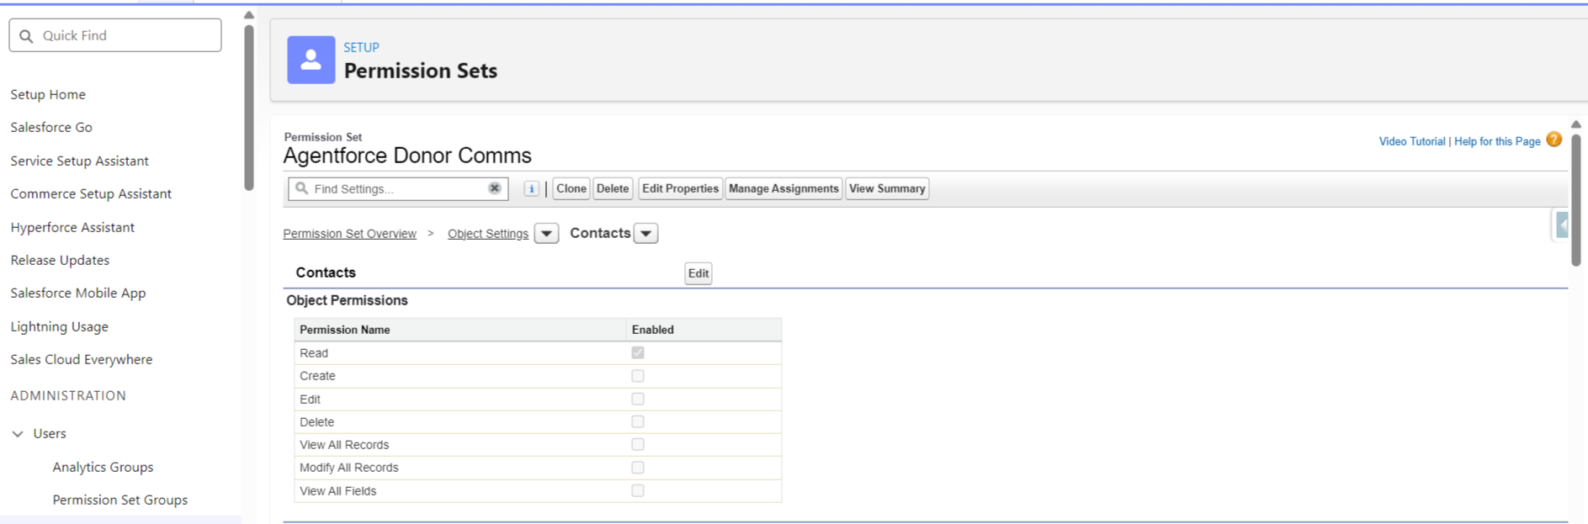Screen dimensions: 1588x524
Task: Collapse the Users section chevron
Action: tap(18, 434)
